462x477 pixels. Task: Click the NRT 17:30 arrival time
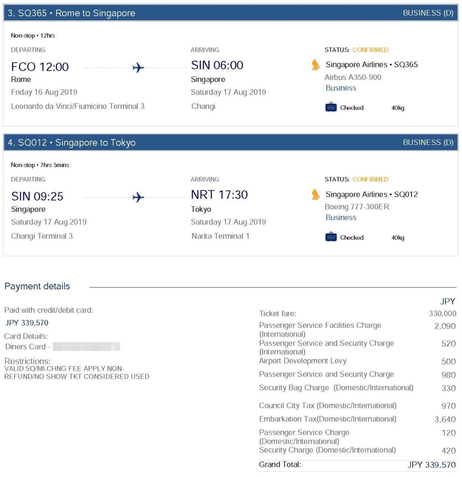click(x=219, y=195)
